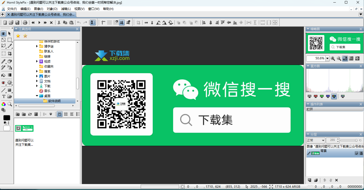Viewport: 364px width, 190px height.
Task: Toggle the Background layer lock icon
Action: point(361,153)
